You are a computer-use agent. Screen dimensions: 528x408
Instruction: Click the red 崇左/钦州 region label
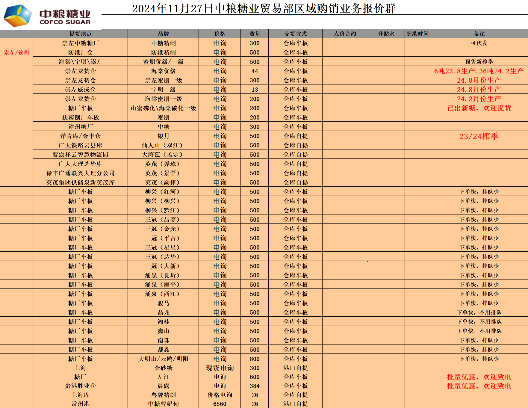click(16, 52)
